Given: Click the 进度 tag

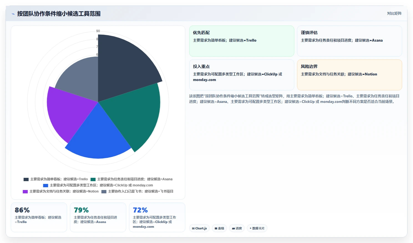Looking at the screenshot, I should click(237, 228).
